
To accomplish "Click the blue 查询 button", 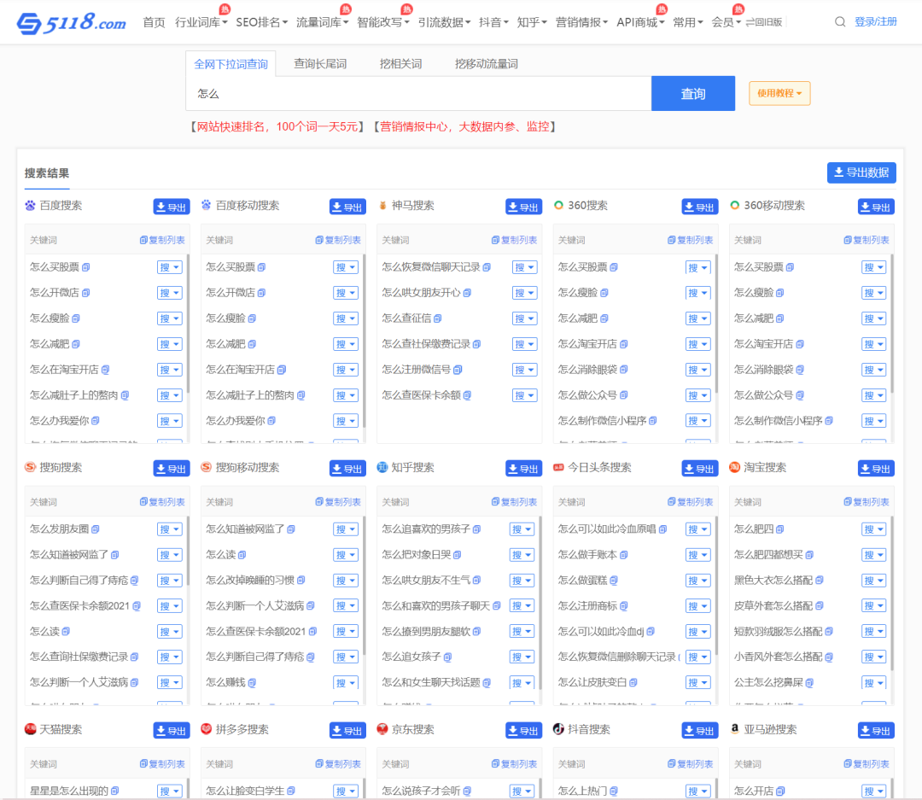I will click(x=692, y=94).
